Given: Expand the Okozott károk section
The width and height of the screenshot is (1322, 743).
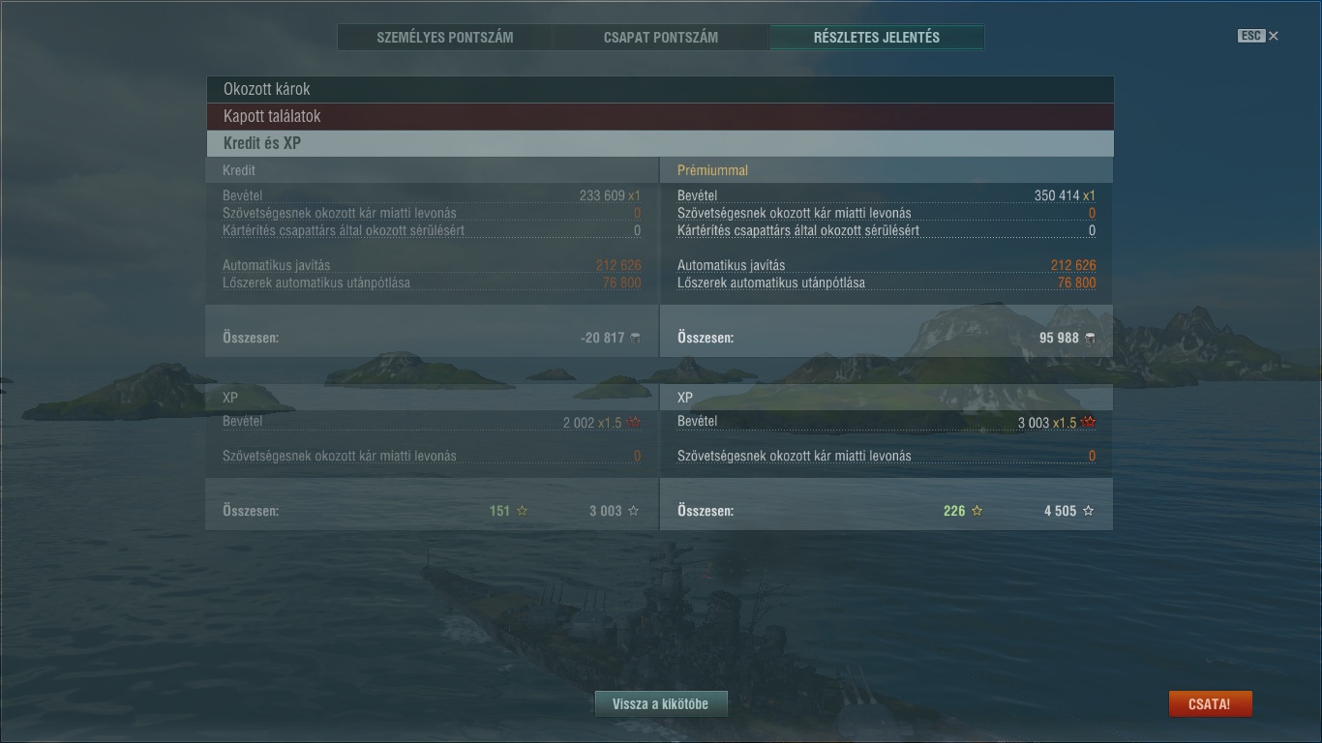Looking at the screenshot, I should coord(659,89).
